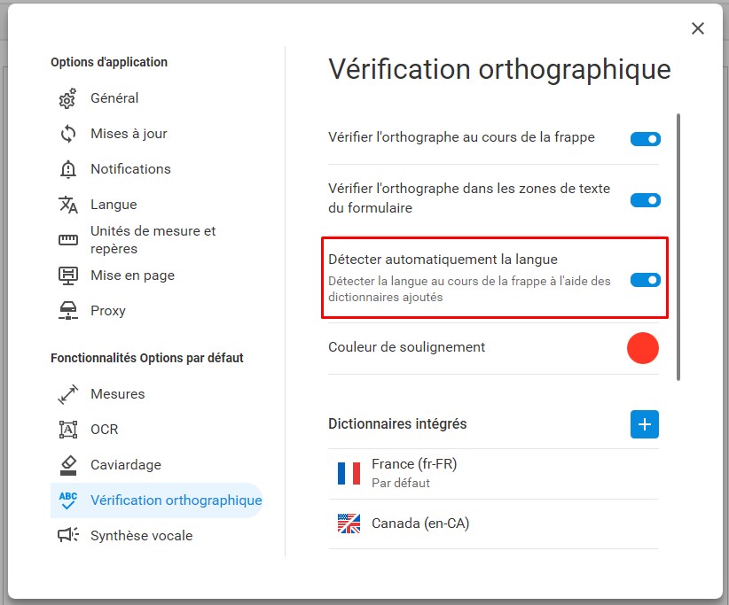Select Vérification orthographique menu item
Screen dimensions: 729x605
[157, 500]
